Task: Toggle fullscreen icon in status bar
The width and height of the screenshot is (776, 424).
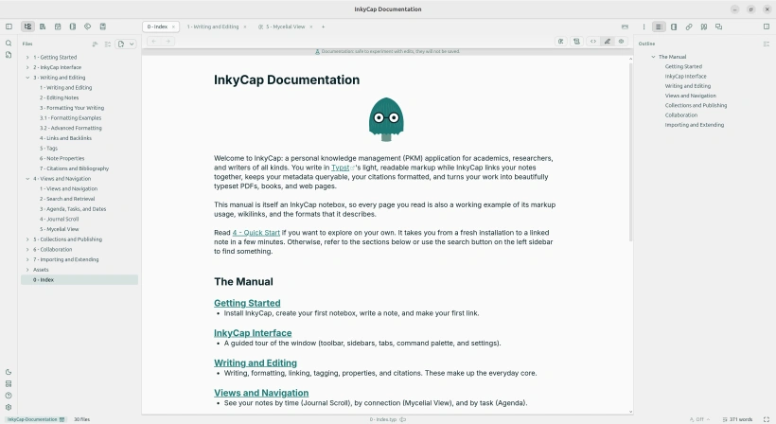Action: click(x=767, y=419)
